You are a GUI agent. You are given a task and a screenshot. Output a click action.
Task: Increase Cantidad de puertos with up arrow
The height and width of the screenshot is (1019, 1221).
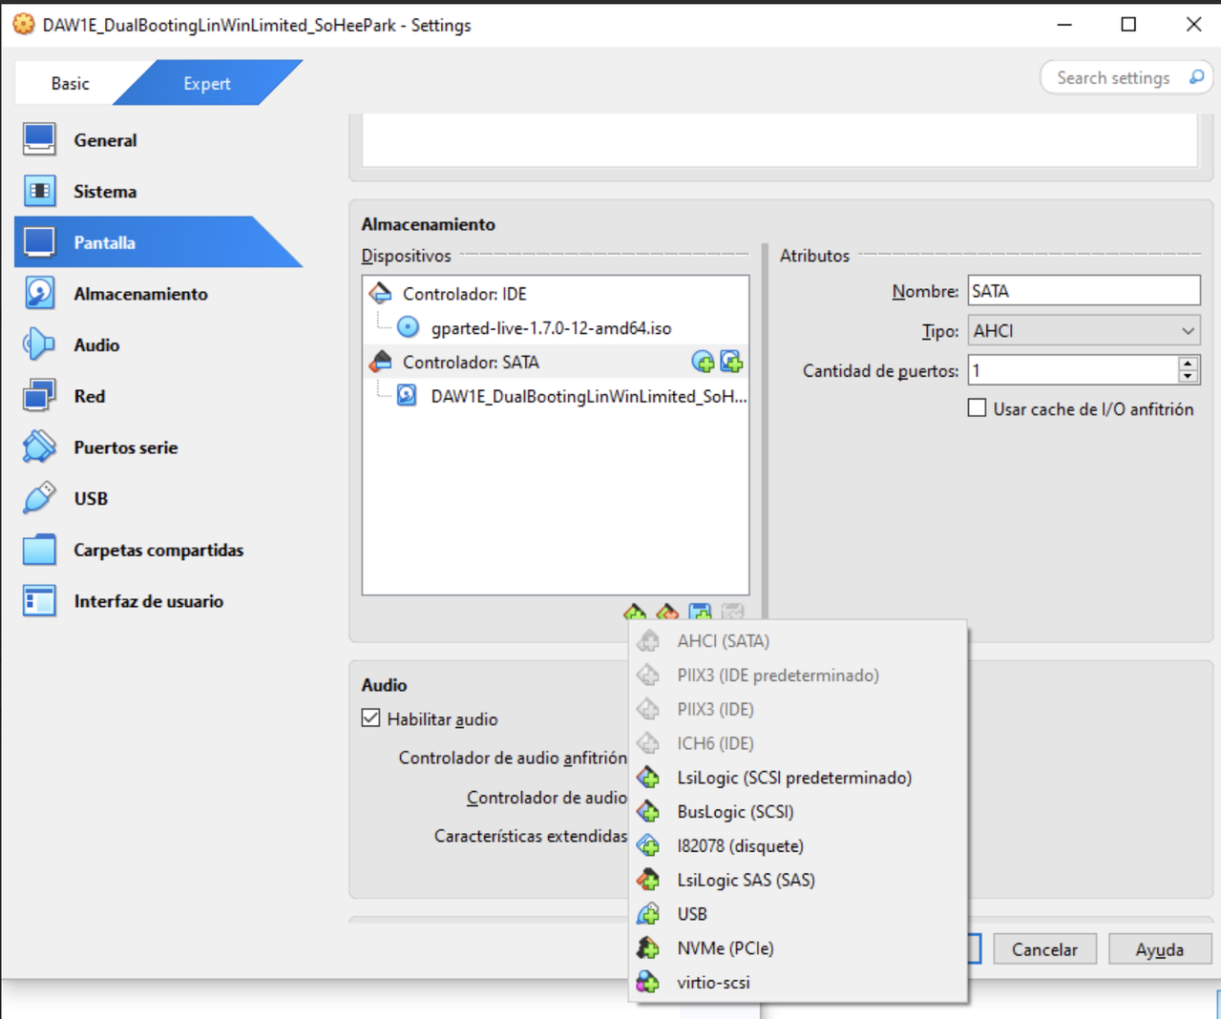coord(1189,364)
